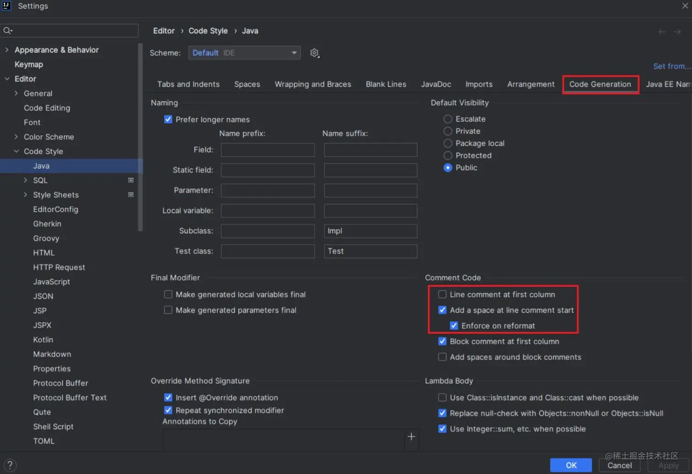Uncheck Block comment at first column
This screenshot has width=692, height=474.
click(442, 341)
